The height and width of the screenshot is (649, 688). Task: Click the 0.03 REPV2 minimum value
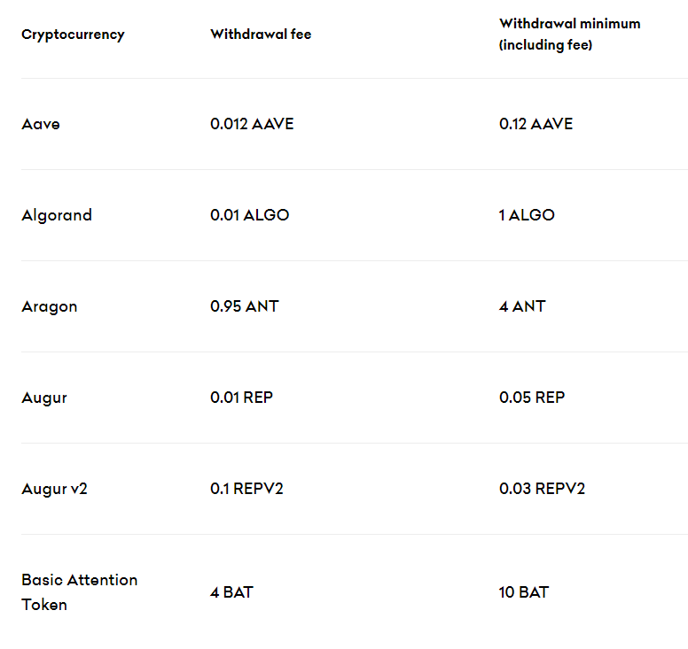[542, 489]
